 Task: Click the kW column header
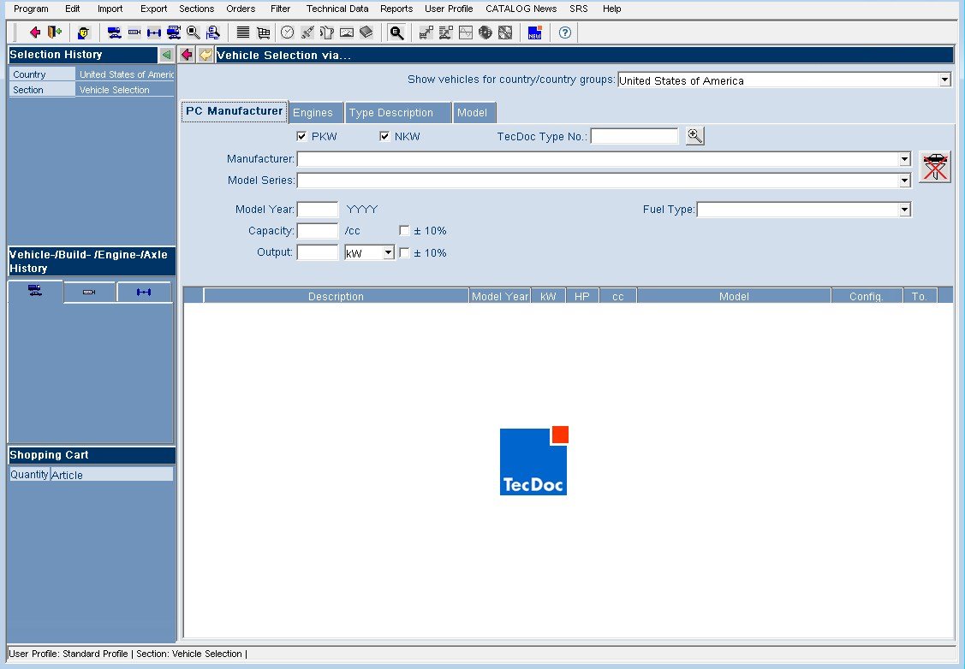(x=548, y=296)
